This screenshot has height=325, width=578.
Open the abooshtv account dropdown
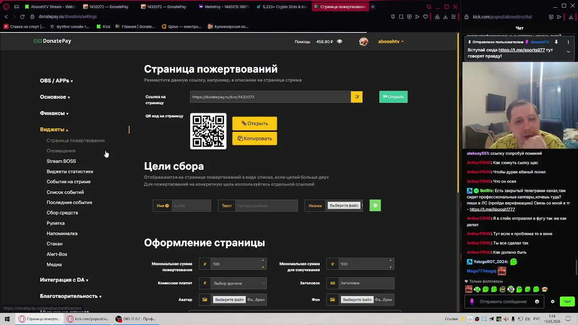[391, 42]
